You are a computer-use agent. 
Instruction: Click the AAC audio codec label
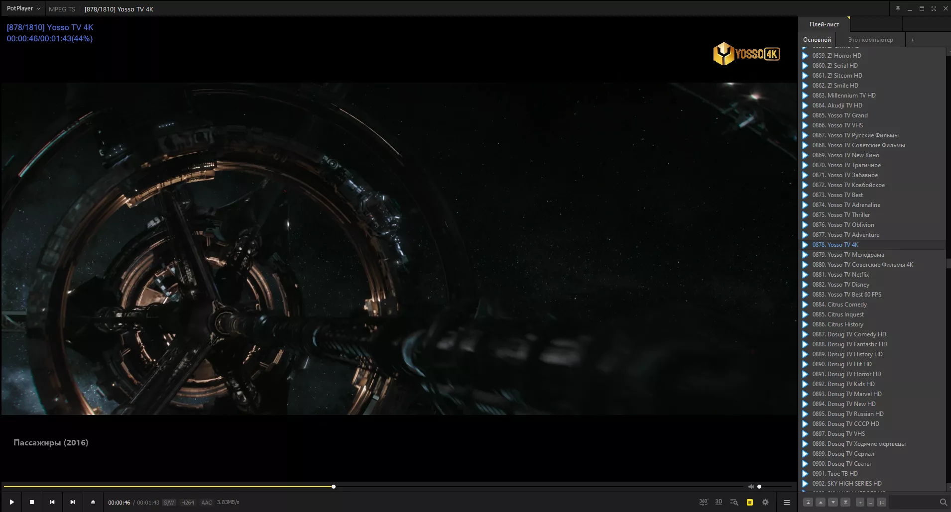pos(207,503)
